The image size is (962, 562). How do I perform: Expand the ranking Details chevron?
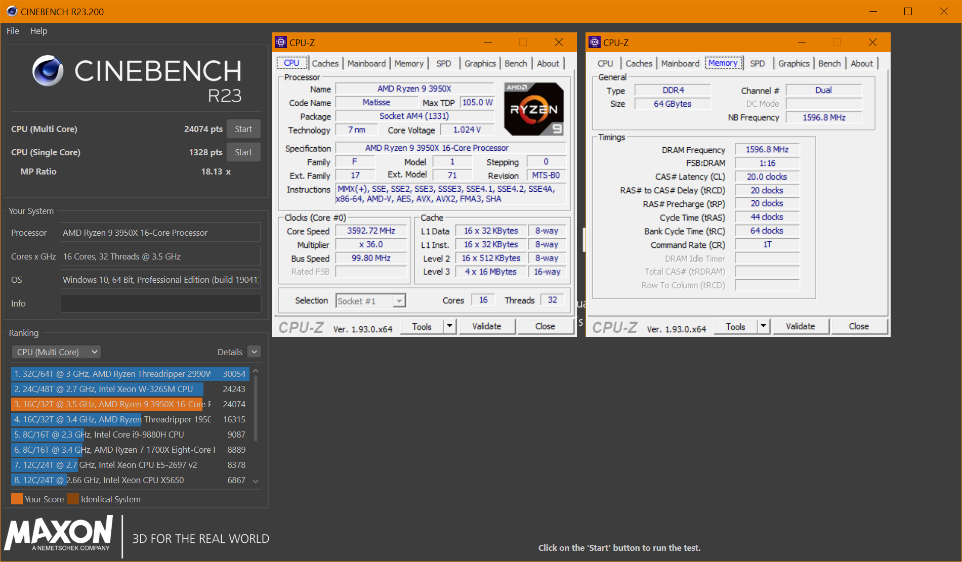pyautogui.click(x=255, y=352)
